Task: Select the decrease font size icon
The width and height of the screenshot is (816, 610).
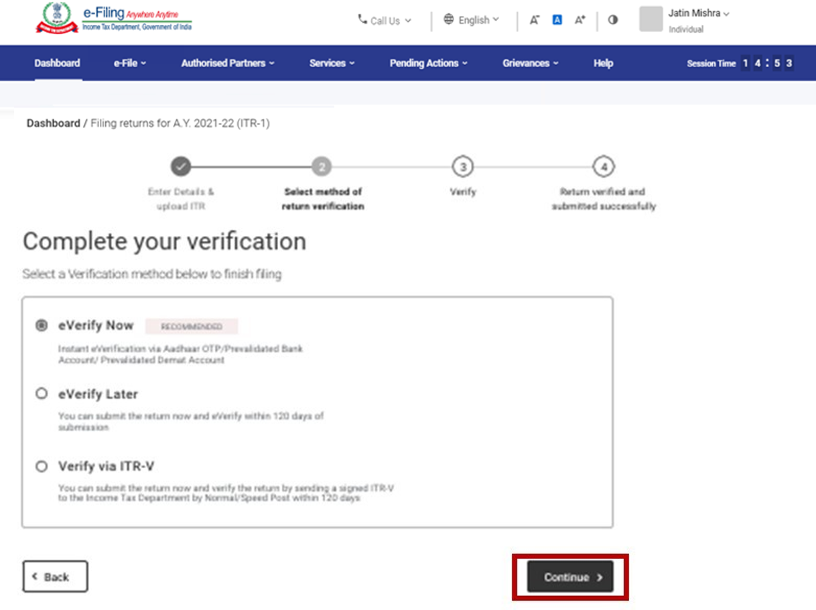Action: [x=534, y=20]
